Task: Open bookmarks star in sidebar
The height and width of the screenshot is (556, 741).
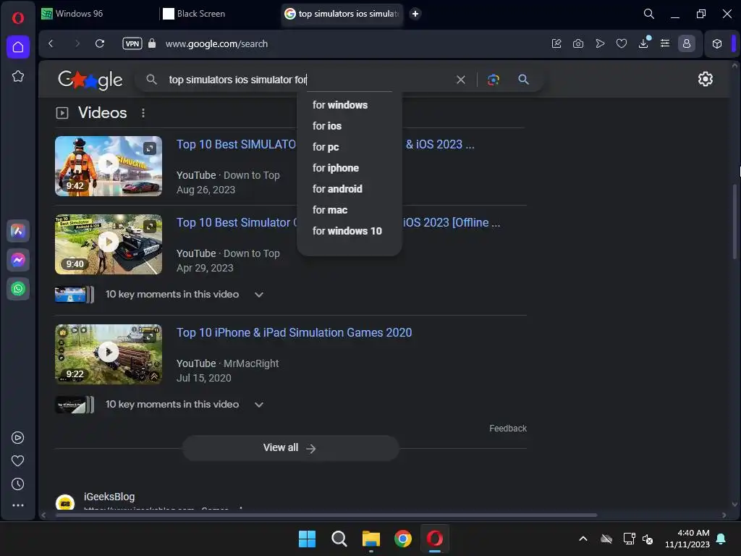Action: point(18,76)
